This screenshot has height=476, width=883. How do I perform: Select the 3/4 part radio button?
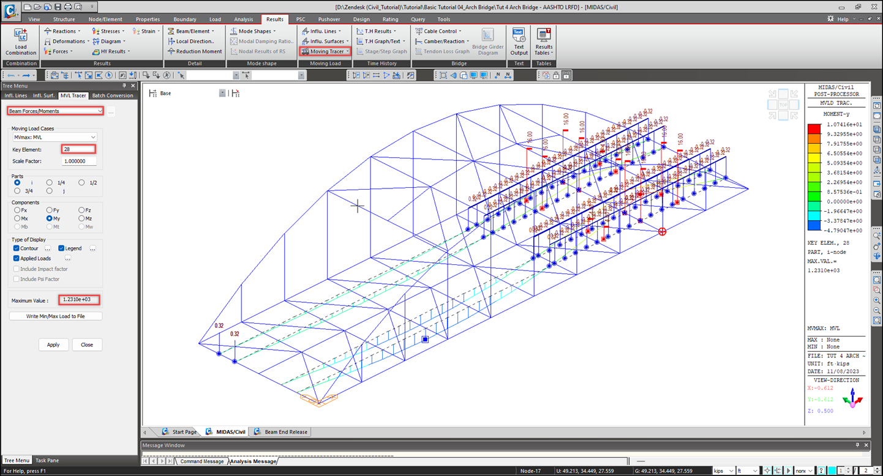17,191
